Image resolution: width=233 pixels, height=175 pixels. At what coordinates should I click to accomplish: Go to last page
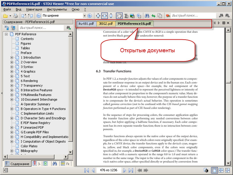[131, 170]
